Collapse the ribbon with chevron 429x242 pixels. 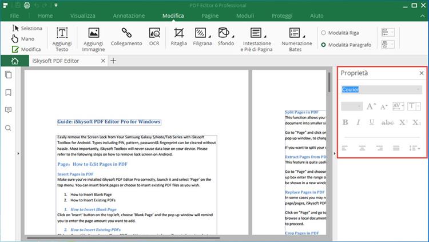click(422, 16)
